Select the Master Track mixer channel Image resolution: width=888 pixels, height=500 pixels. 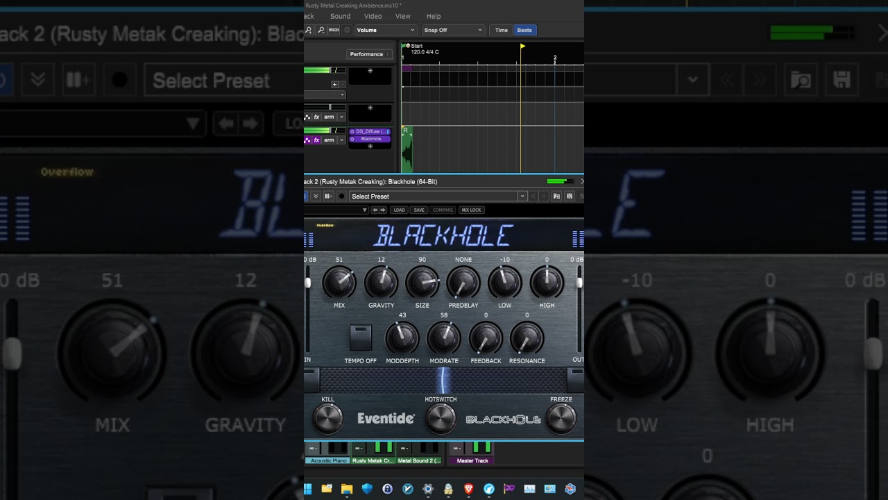pos(472,460)
